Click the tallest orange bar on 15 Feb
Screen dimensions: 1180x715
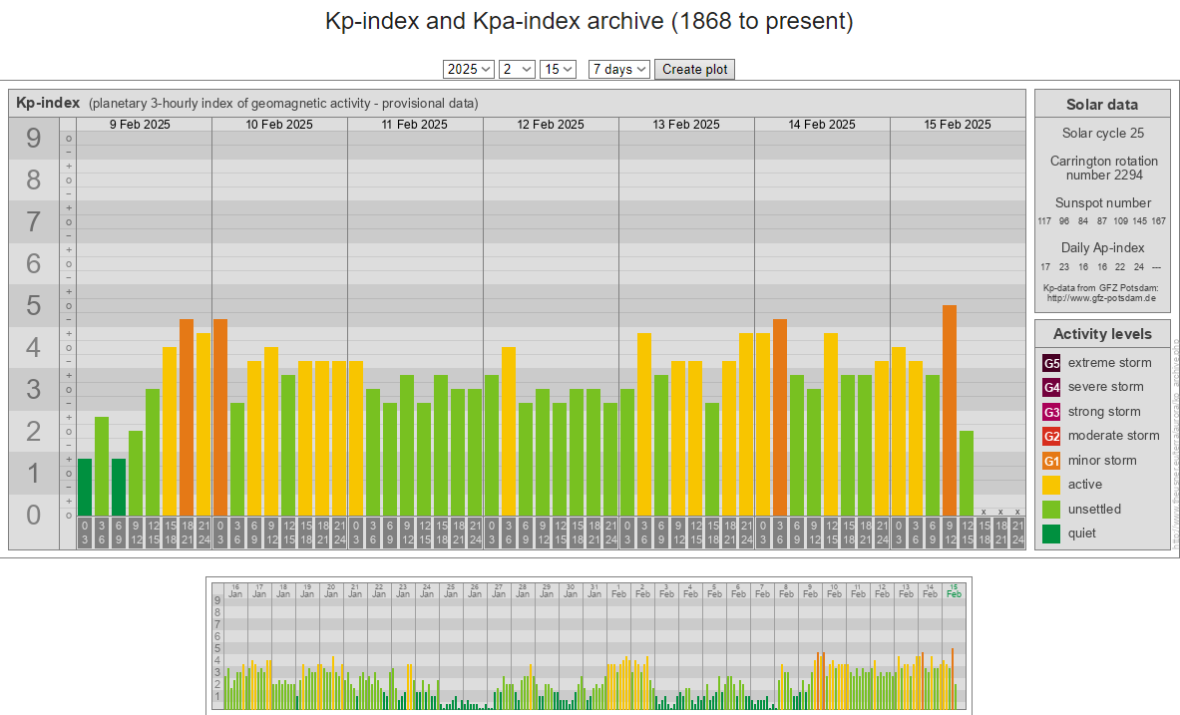tap(950, 409)
